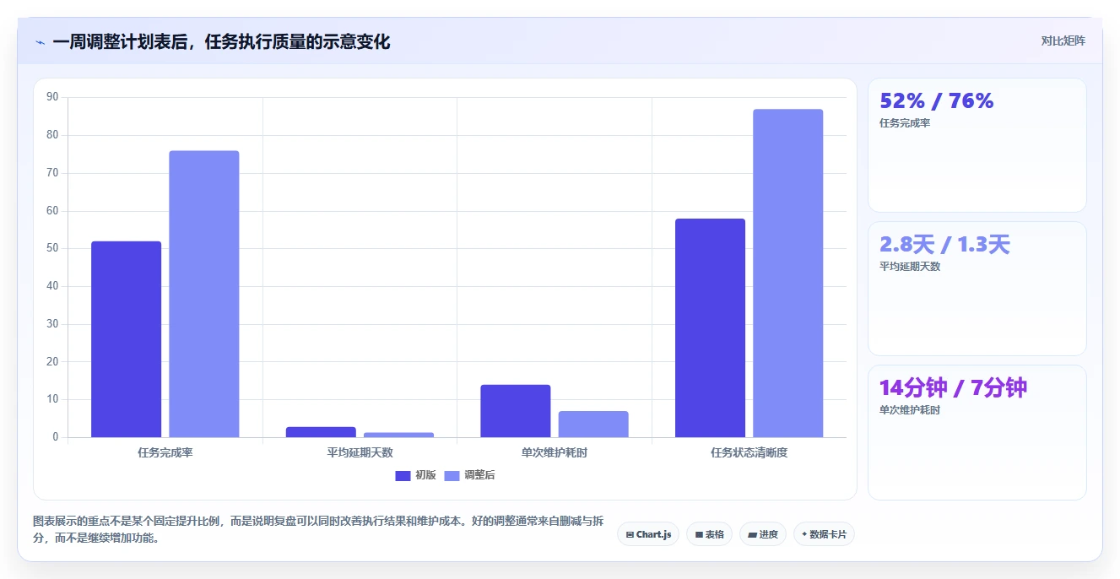Click the 调整后 bar for 单次维护耗时
The height and width of the screenshot is (579, 1120).
coord(593,425)
